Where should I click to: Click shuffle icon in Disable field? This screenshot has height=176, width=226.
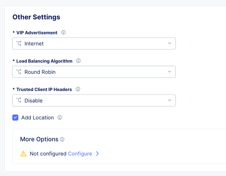(x=19, y=100)
